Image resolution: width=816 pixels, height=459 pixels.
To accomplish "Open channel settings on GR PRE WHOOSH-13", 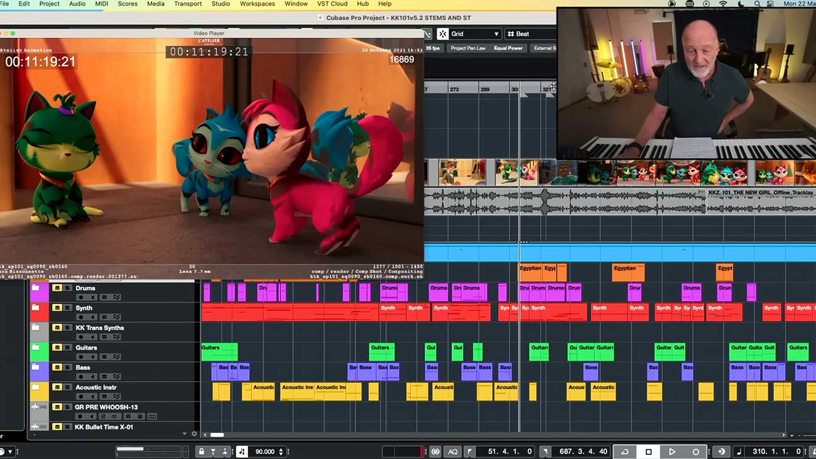I will [x=104, y=416].
